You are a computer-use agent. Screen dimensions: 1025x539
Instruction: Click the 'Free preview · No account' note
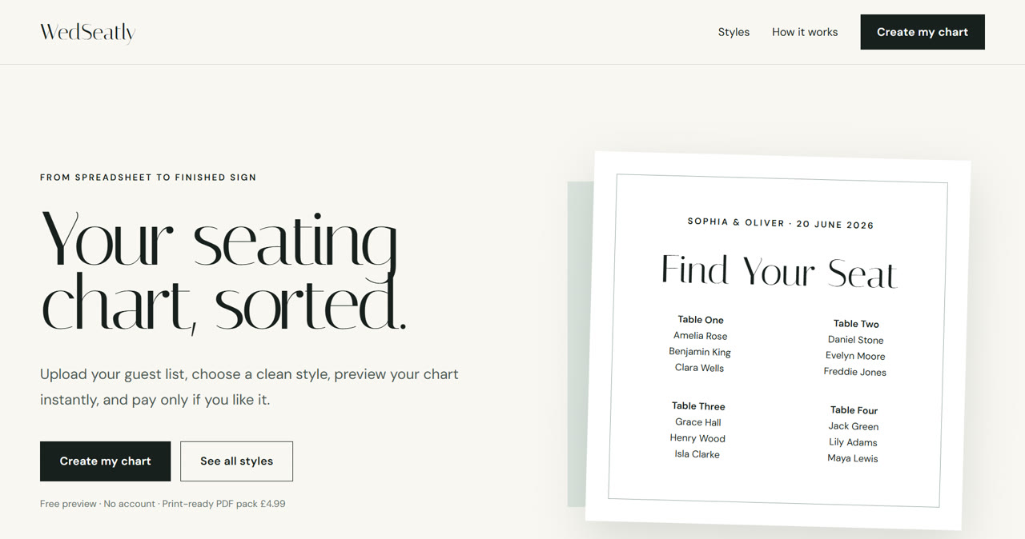(163, 504)
